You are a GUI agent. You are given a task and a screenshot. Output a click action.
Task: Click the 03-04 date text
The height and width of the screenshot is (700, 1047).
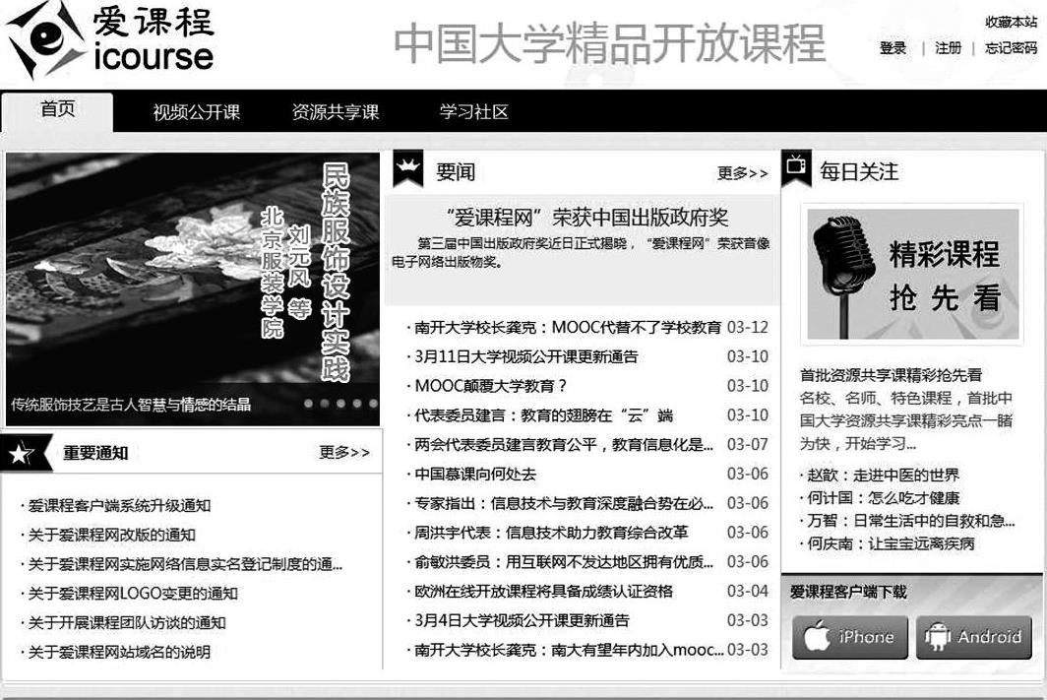coord(747,592)
